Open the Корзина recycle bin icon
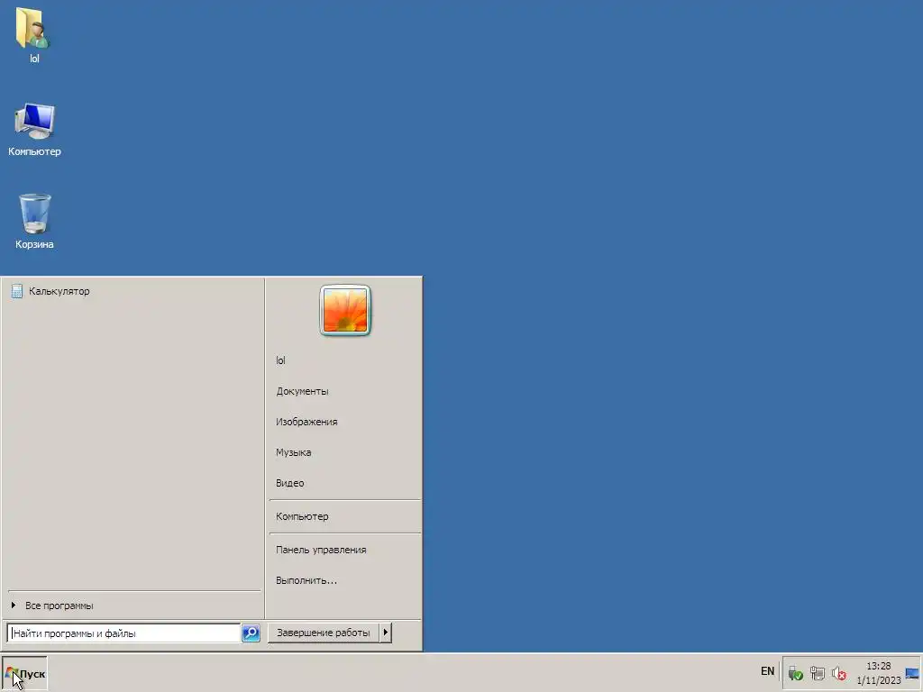The width and height of the screenshot is (923, 692). (x=34, y=222)
